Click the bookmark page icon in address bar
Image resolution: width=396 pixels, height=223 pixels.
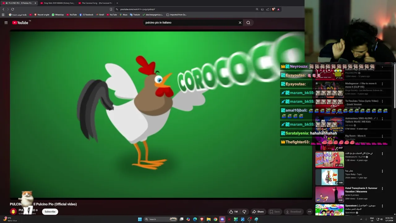[x=111, y=9]
